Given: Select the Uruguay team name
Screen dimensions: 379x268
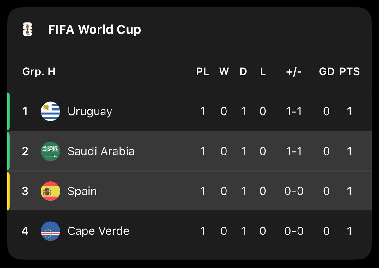Looking at the screenshot, I should coord(90,112).
